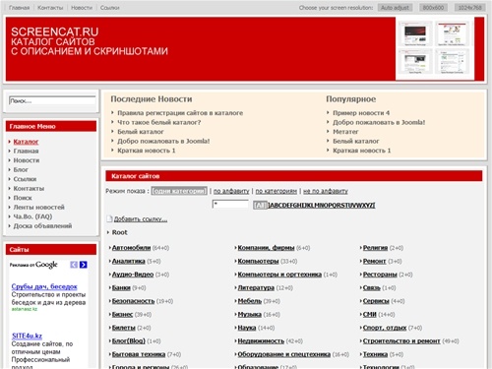The width and height of the screenshot is (492, 369).
Task: Click the search input field
Action: (x=52, y=100)
